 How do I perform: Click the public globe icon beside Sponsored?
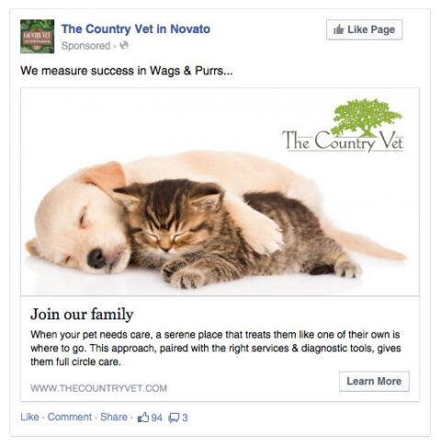pos(124,45)
